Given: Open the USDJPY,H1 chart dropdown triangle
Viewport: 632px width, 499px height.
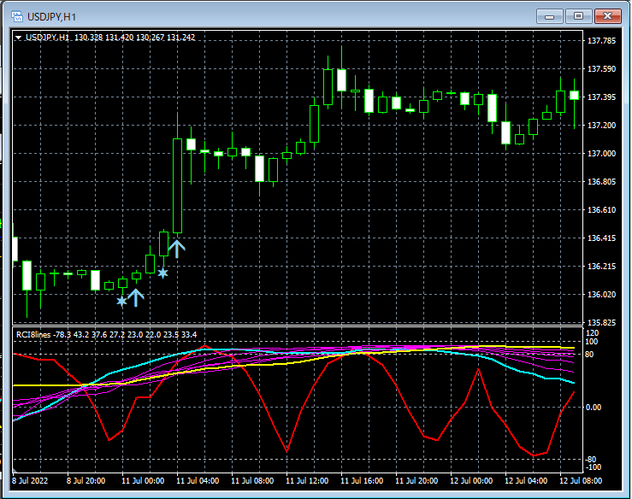Looking at the screenshot, I should pos(19,38).
